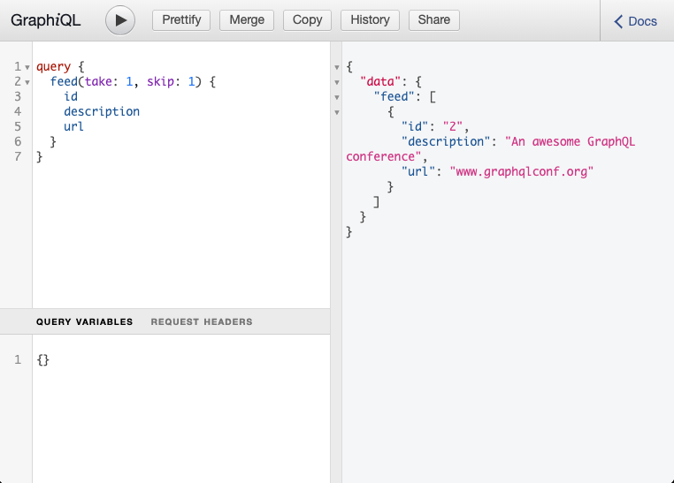Click line number 6 in query gutter
Screen dimensions: 674x483
click(x=18, y=141)
